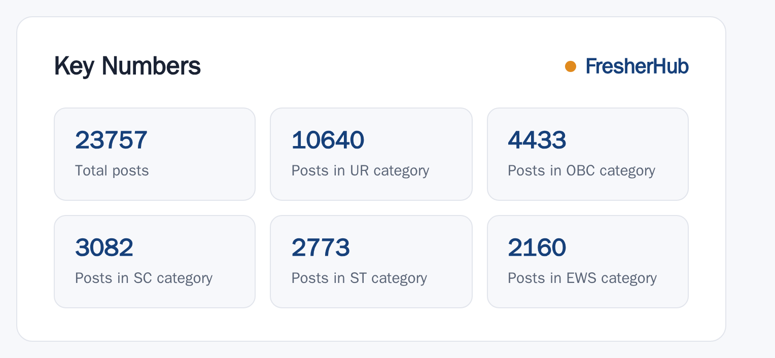This screenshot has width=775, height=358.
Task: Select the 2773 figure
Action: [321, 247]
